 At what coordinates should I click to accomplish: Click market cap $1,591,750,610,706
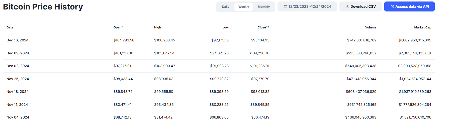click(415, 117)
